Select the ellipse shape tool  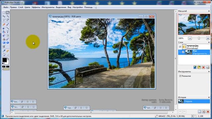pyautogui.click(x=8, y=43)
